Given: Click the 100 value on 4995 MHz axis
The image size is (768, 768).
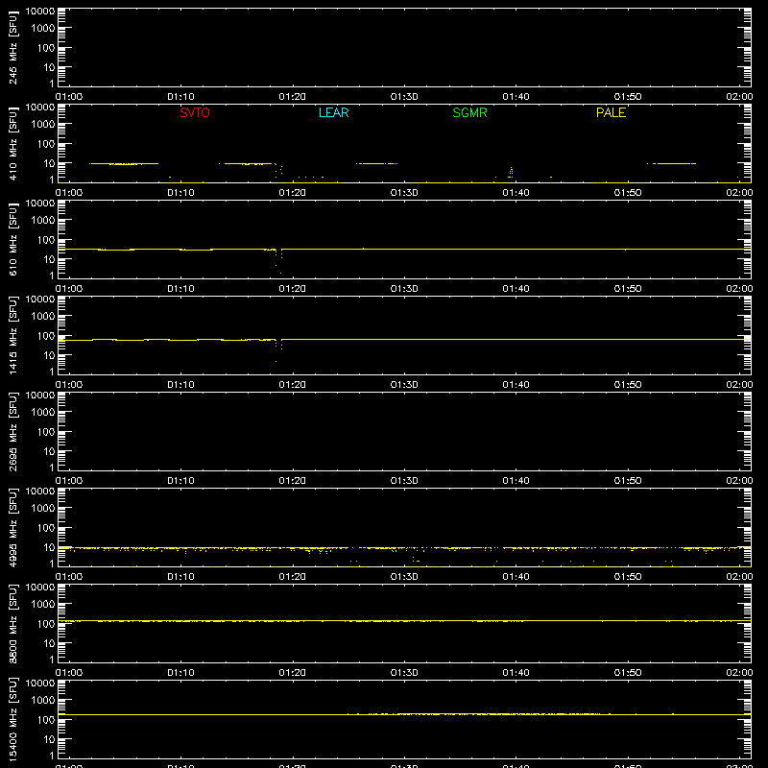Looking at the screenshot, I should pos(46,528).
